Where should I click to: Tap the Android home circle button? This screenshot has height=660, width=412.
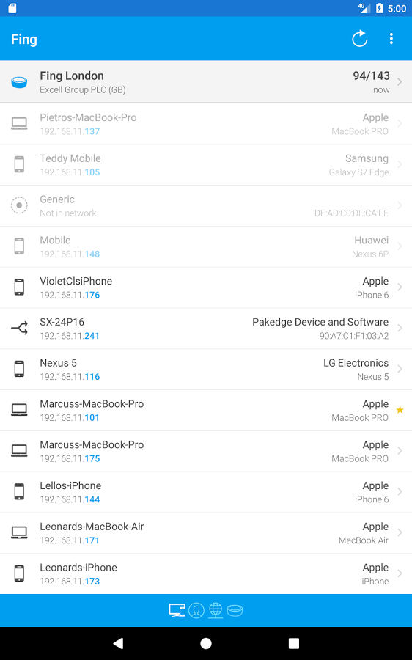click(x=206, y=642)
